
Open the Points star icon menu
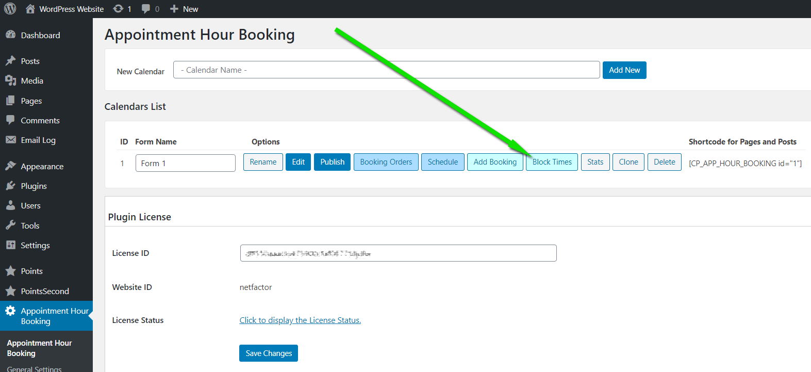10,271
